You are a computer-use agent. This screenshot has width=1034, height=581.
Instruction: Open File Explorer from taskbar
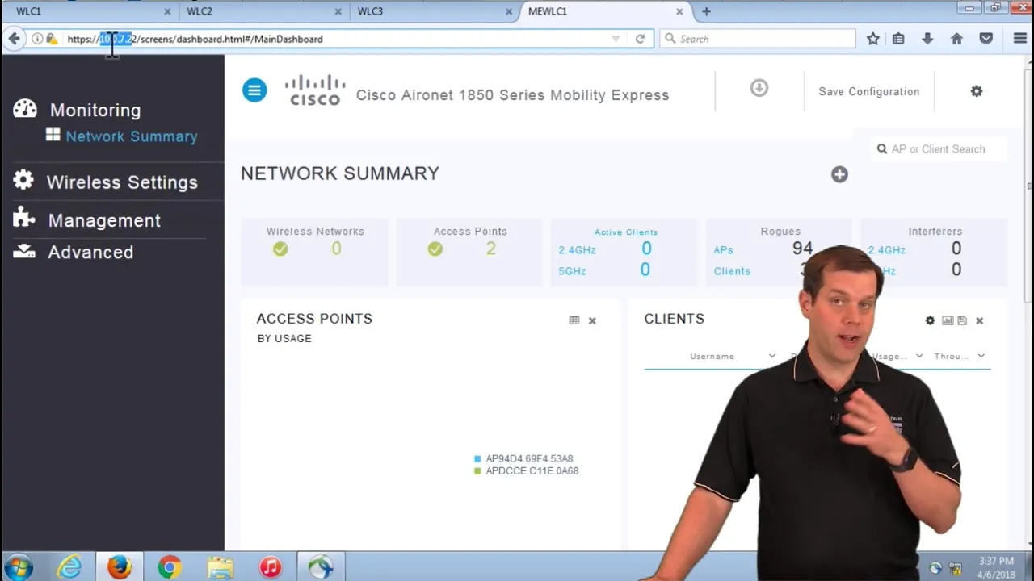click(220, 567)
